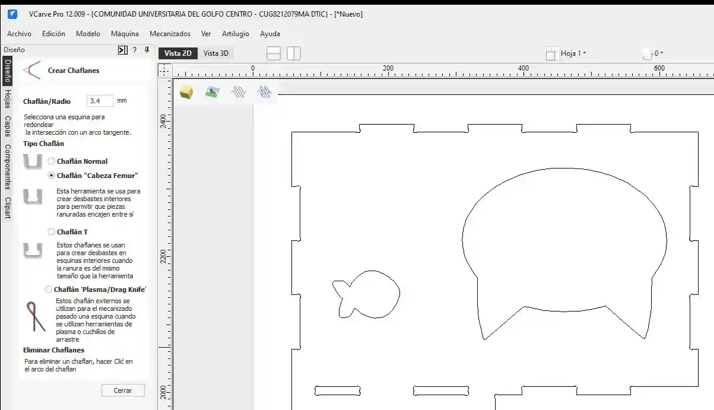Open the Edición menu
714x410 pixels.
tap(54, 34)
